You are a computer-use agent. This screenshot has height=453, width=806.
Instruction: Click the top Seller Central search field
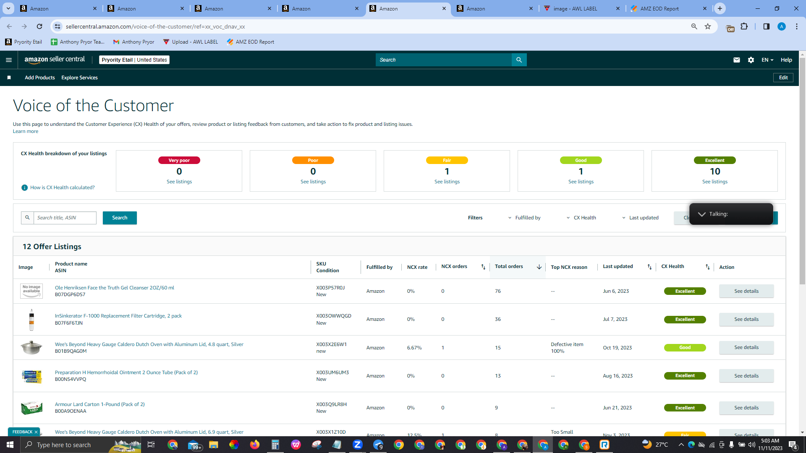click(x=444, y=60)
